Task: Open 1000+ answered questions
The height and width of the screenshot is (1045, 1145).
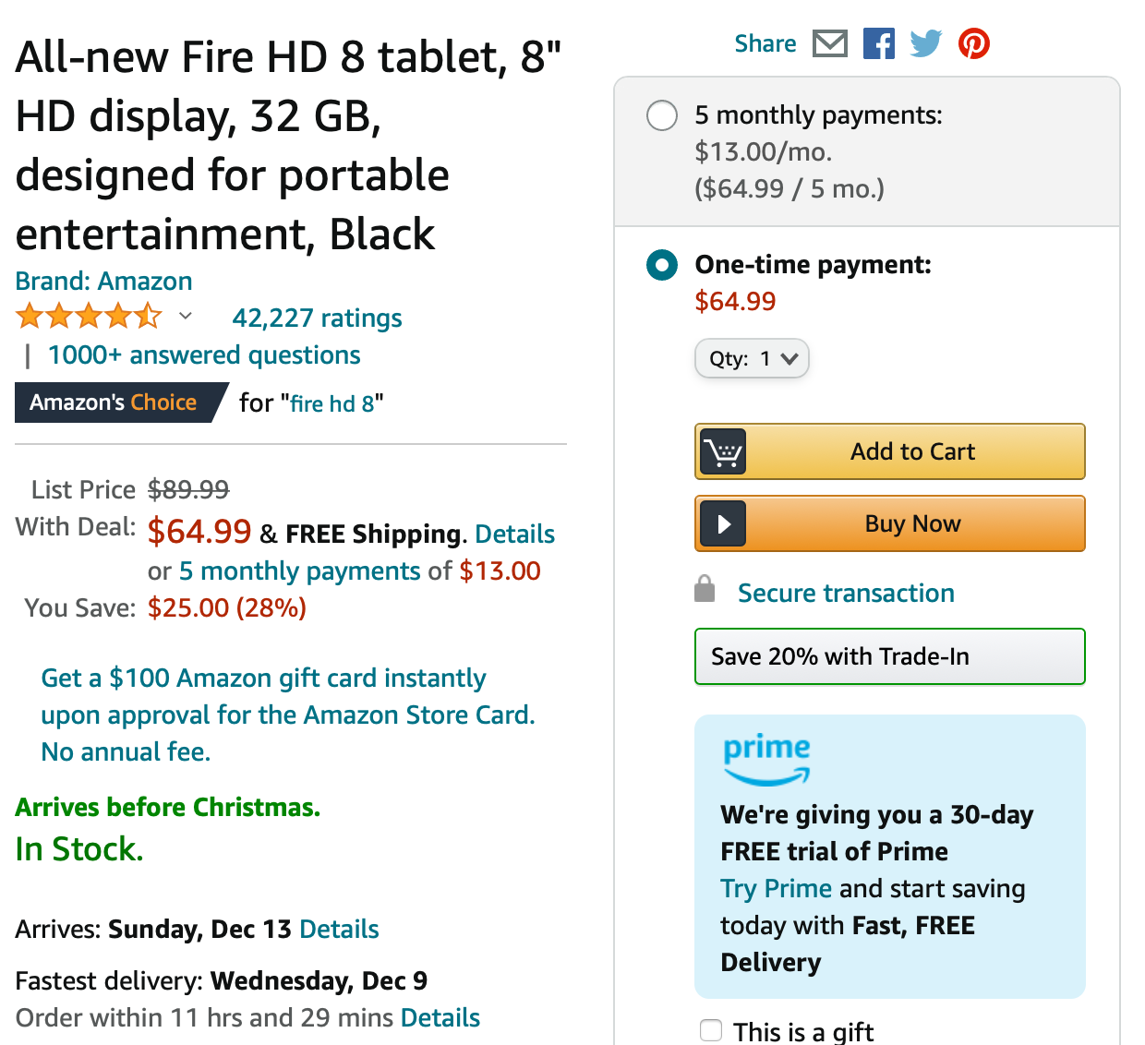Action: 204,354
